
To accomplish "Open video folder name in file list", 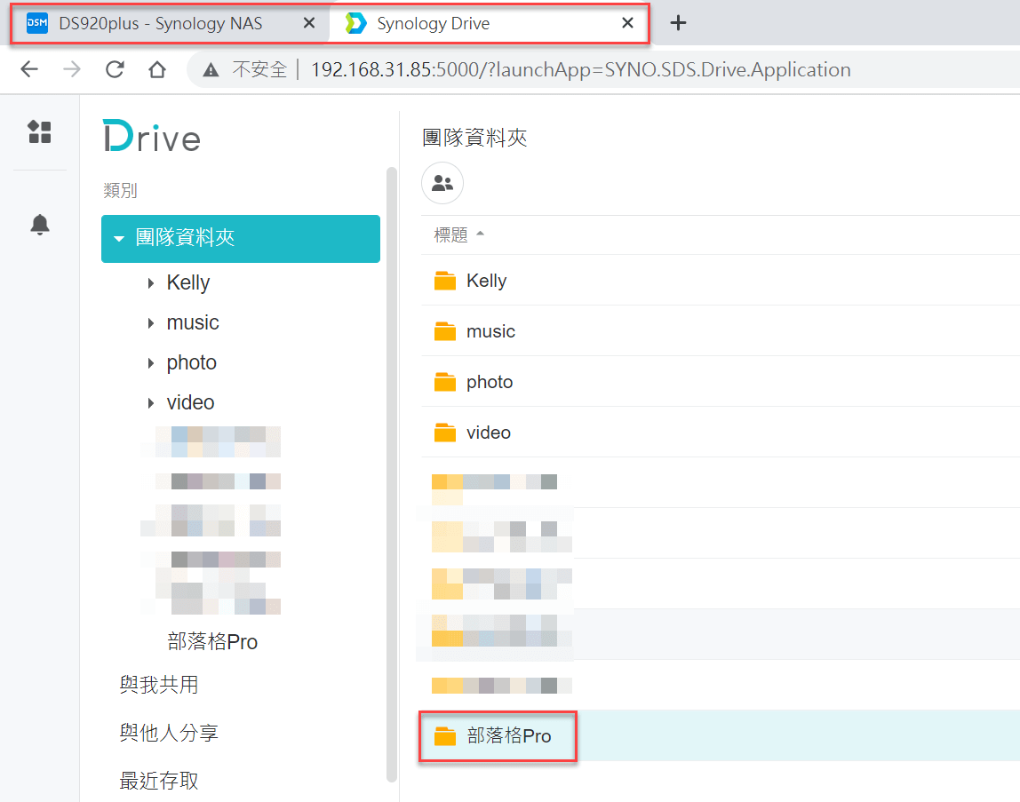I will point(489,433).
